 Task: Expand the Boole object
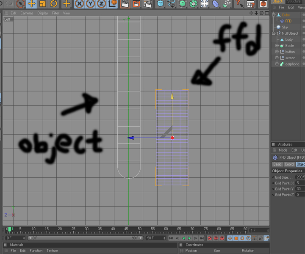277,45
